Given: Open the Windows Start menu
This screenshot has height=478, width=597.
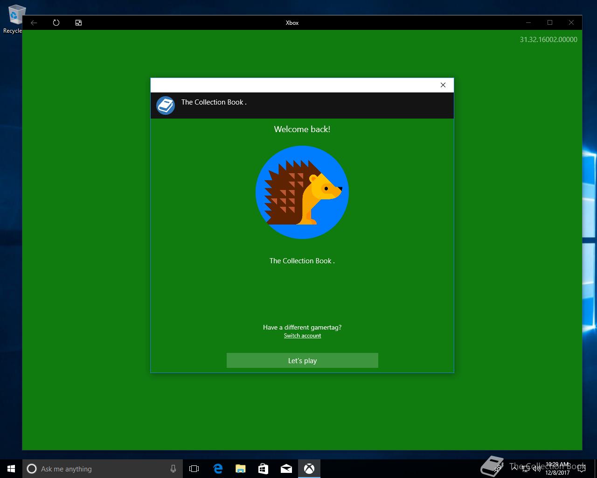Looking at the screenshot, I should (x=11, y=469).
